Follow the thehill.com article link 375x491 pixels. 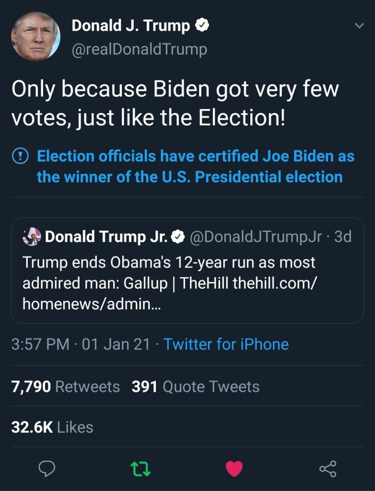(x=169, y=293)
